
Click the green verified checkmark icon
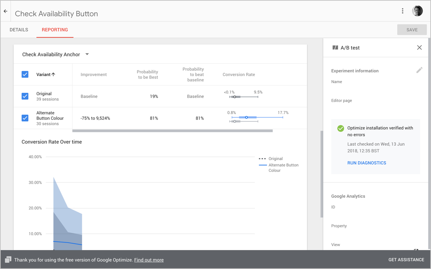[340, 128]
